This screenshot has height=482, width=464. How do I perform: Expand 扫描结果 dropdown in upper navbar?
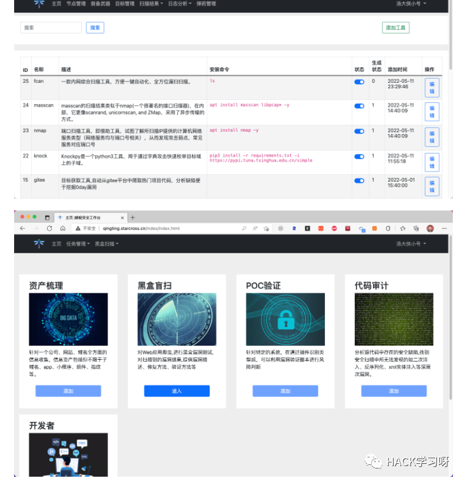pyautogui.click(x=151, y=4)
